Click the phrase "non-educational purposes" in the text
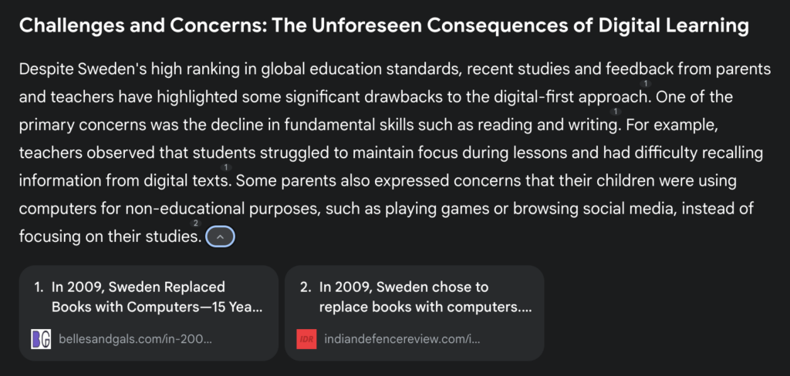Screen dimensions: 790x376 click(x=219, y=208)
